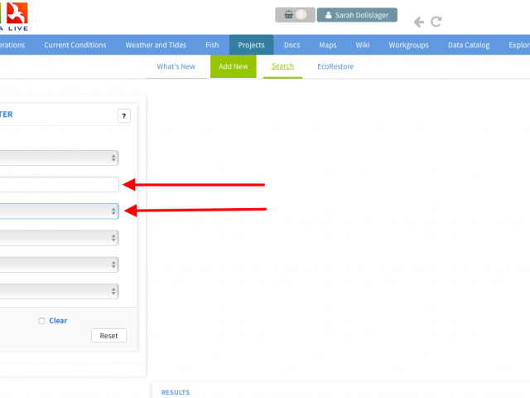
Task: Click the back arrow icon
Action: pyautogui.click(x=419, y=22)
